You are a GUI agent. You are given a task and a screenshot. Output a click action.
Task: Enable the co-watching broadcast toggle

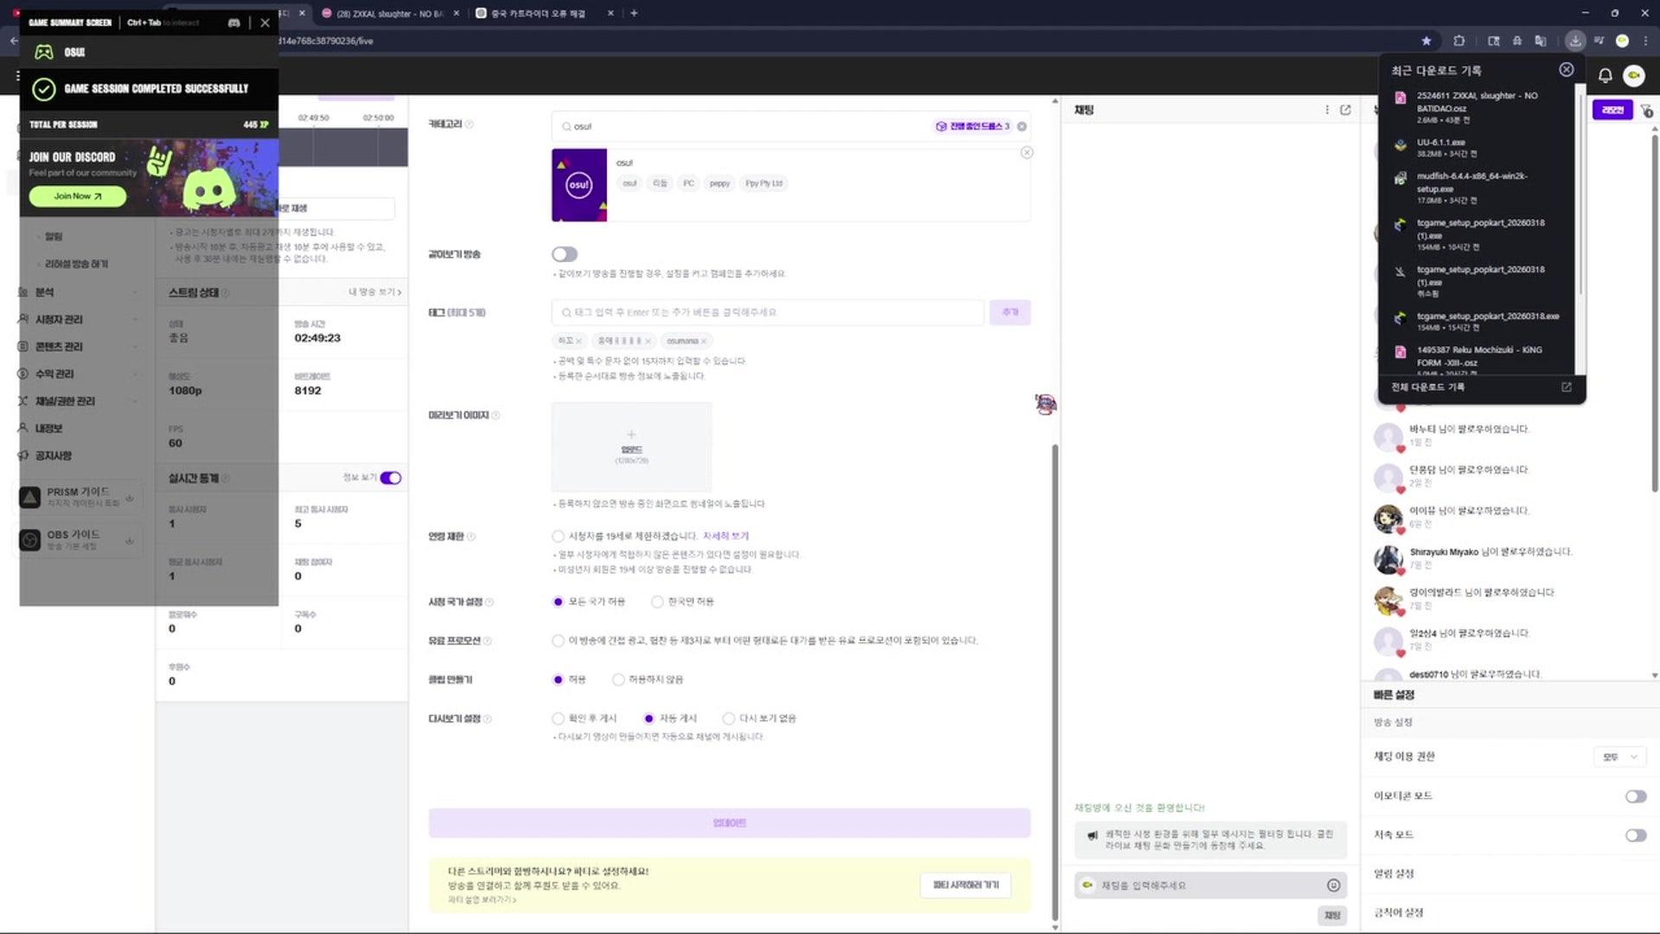tap(565, 254)
